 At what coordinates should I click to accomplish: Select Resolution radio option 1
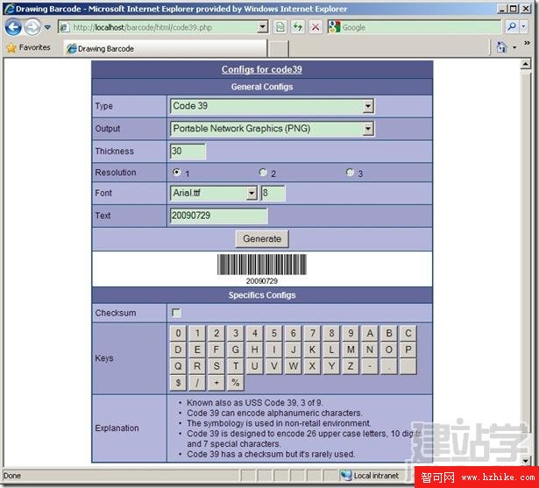click(x=177, y=172)
